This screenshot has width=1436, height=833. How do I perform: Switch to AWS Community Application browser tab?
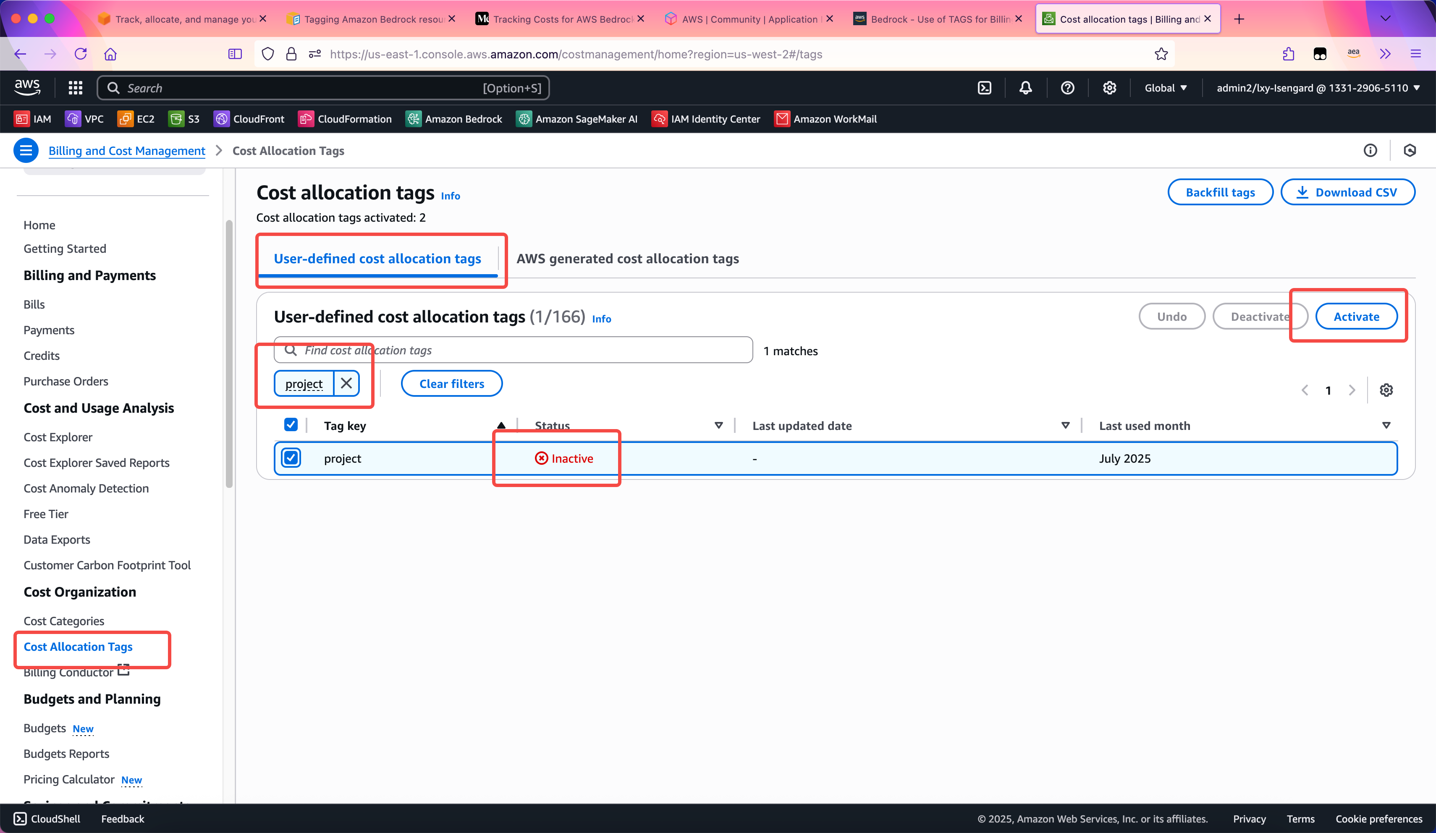(x=750, y=19)
